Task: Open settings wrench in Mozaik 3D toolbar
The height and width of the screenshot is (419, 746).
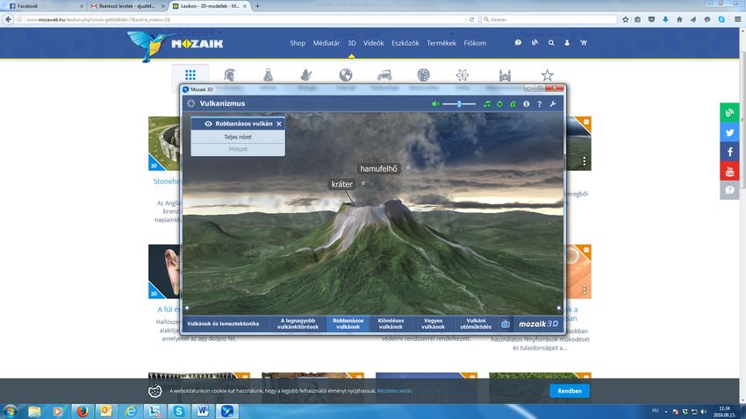Action: [553, 103]
